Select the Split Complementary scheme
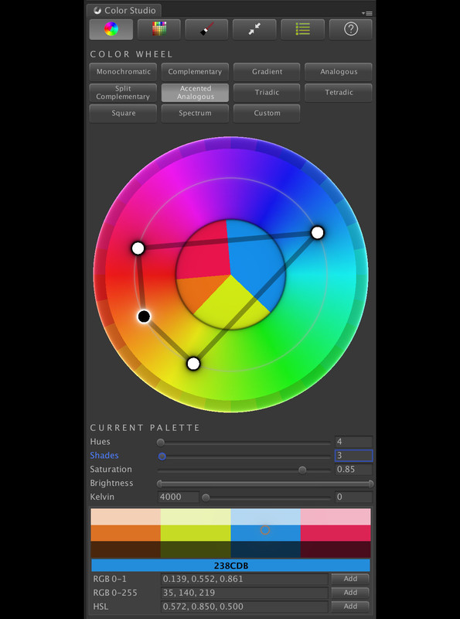This screenshot has height=619, width=460. click(123, 92)
